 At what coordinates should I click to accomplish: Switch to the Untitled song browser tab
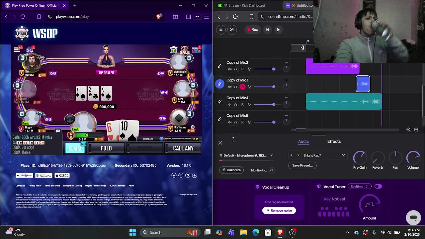tap(299, 5)
